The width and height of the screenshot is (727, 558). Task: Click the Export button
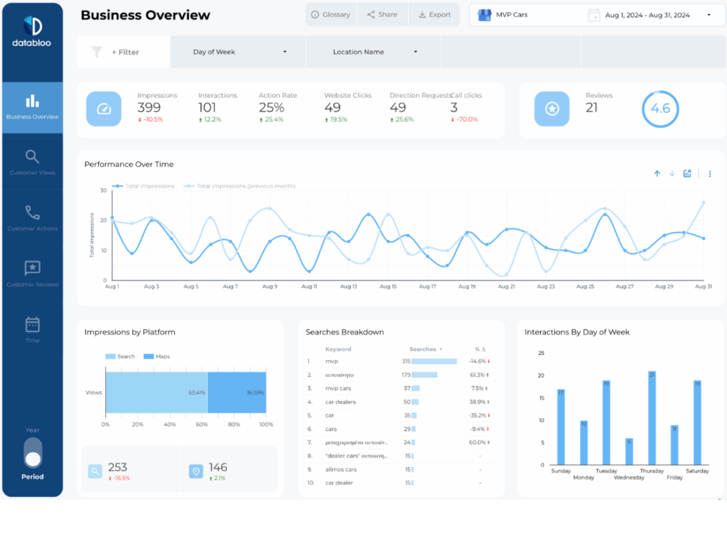[x=434, y=15]
